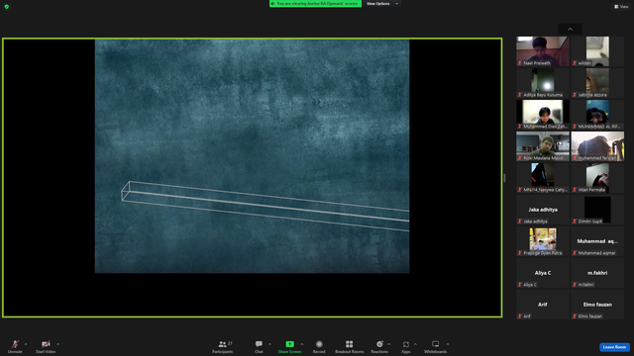
Task: Select Rizki Maulana's video thumbnail
Action: [543, 146]
